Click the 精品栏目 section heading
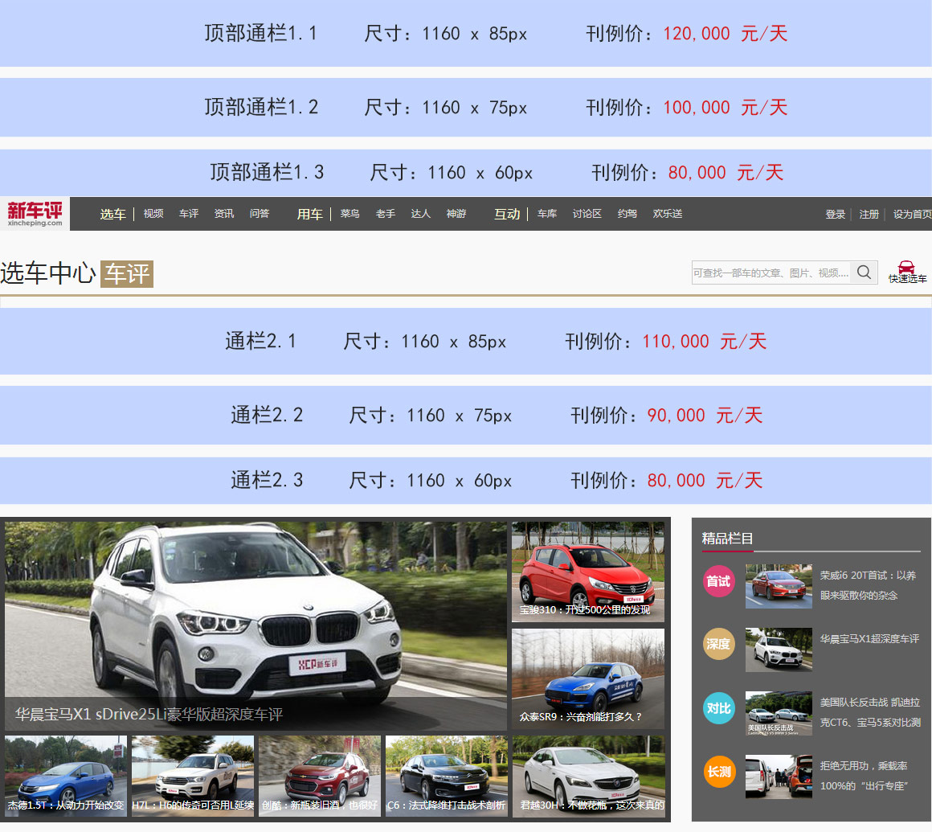Image resolution: width=932 pixels, height=832 pixels. (x=728, y=539)
